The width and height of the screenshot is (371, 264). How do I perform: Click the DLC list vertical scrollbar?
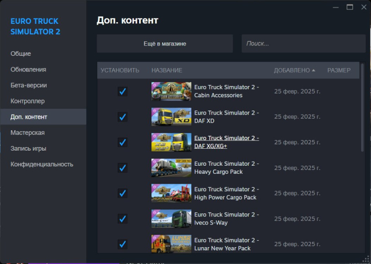tap(362, 108)
